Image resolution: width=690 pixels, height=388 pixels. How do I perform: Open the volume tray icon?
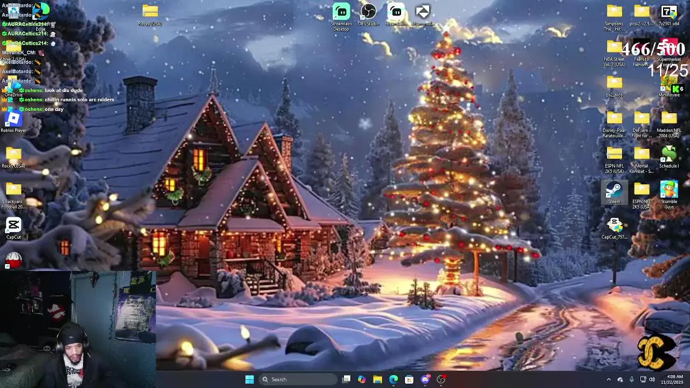pos(652,379)
